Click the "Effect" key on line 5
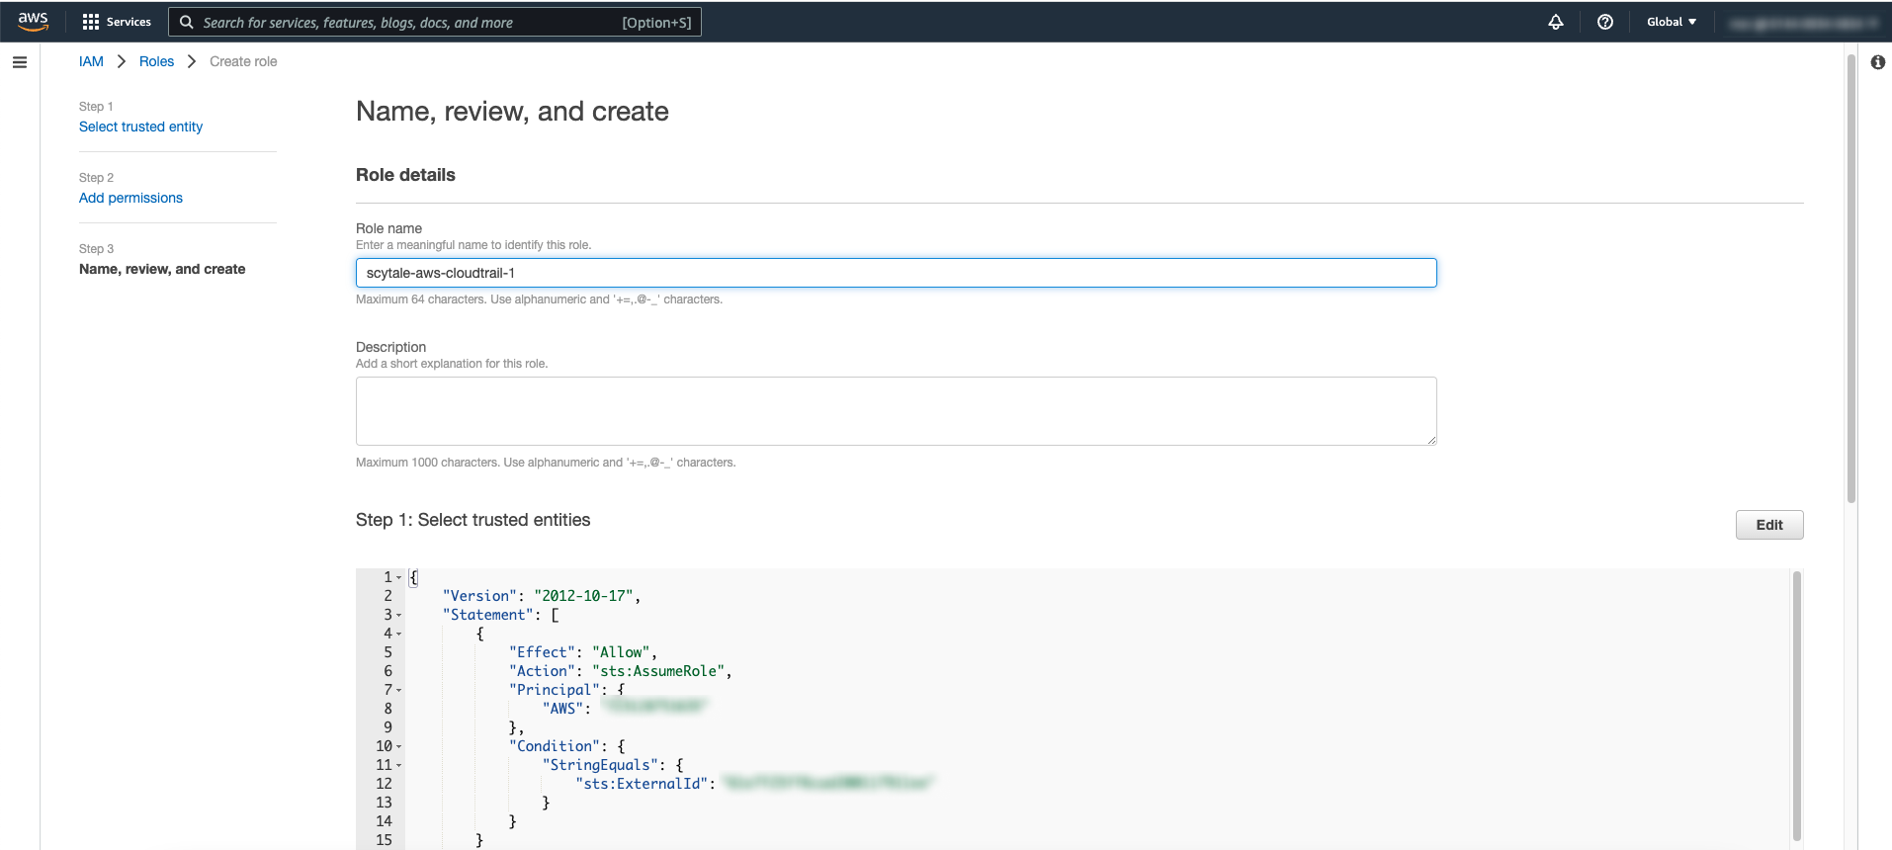This screenshot has height=850, width=1892. pos(542,652)
